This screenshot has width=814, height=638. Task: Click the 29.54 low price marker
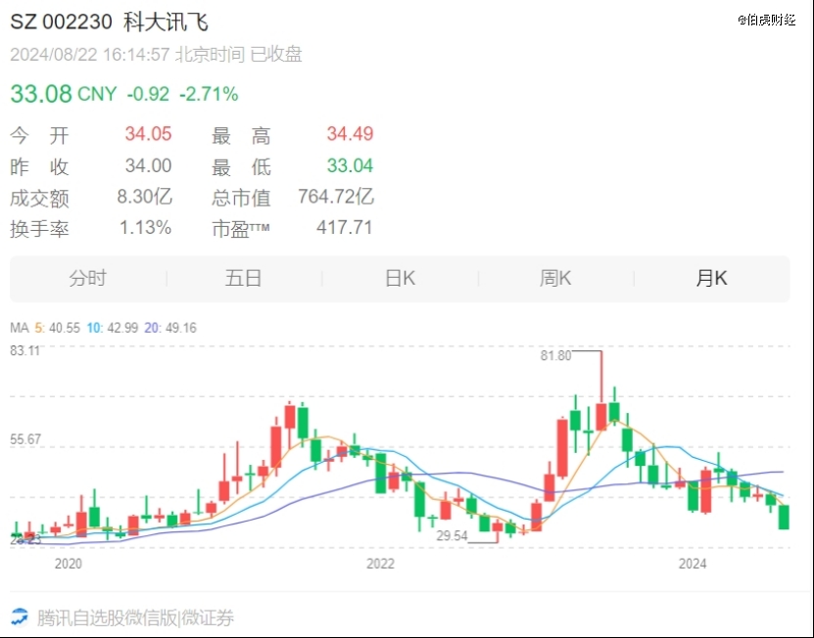[x=452, y=536]
